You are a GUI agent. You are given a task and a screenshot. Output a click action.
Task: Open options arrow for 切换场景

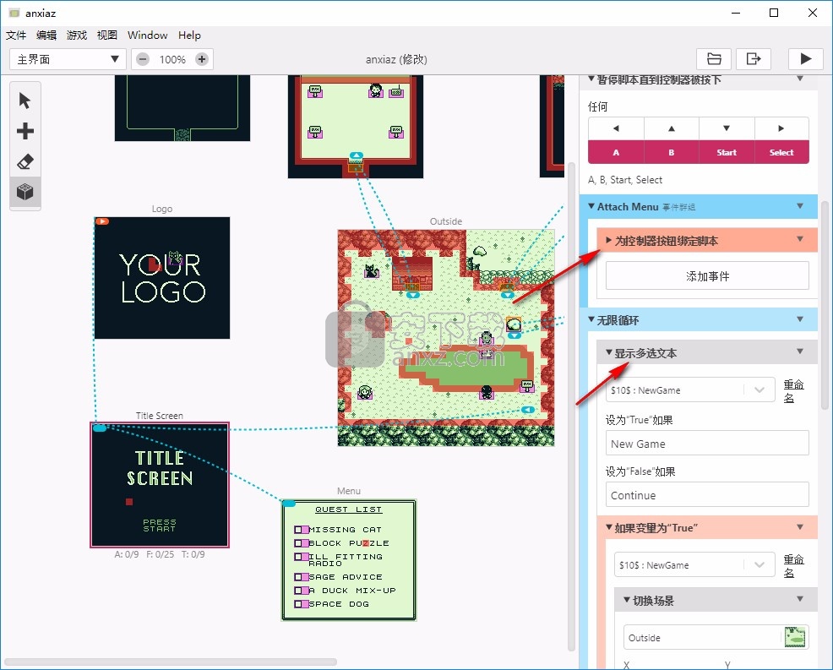coord(800,599)
